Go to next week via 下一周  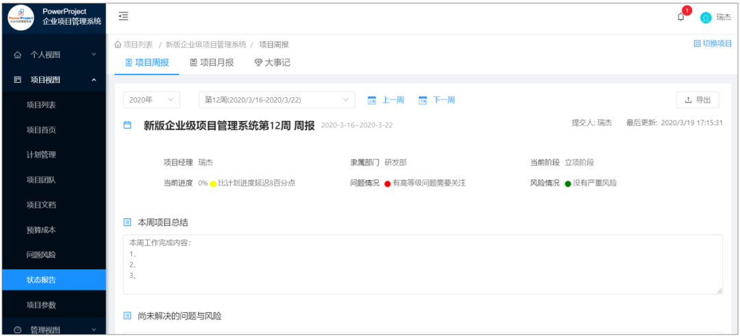pos(443,100)
